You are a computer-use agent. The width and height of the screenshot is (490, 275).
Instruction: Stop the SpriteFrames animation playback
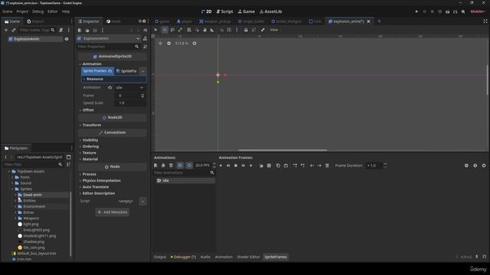click(x=236, y=166)
